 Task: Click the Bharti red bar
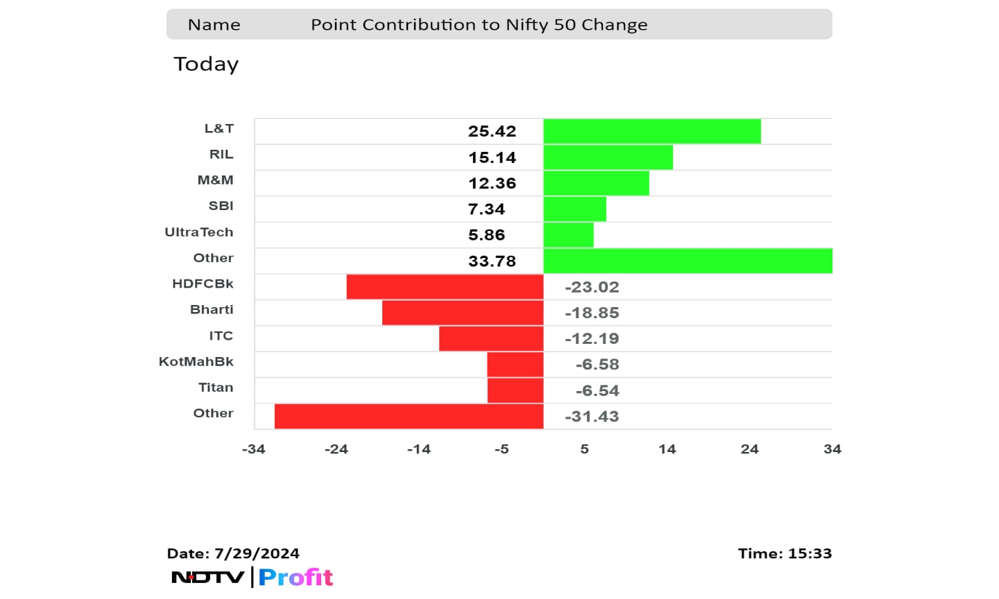pos(462,313)
